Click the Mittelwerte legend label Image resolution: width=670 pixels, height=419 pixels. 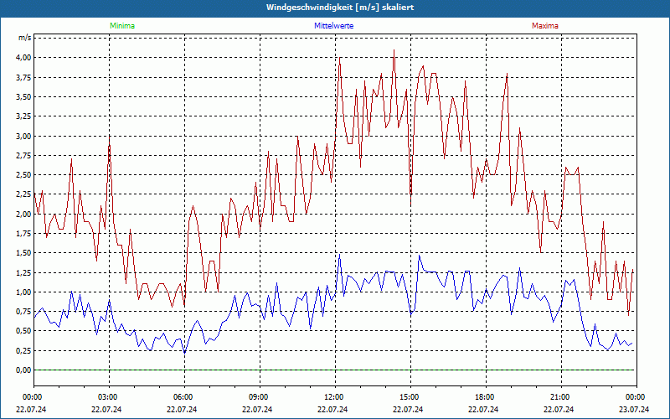[x=333, y=26]
